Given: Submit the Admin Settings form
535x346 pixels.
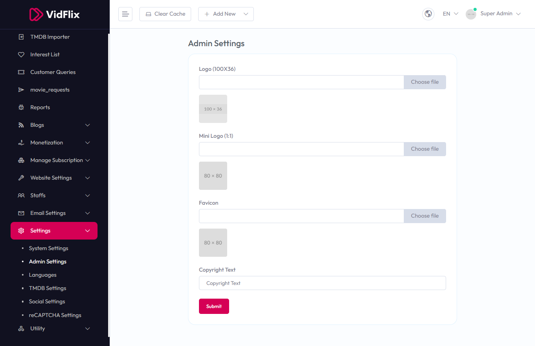Looking at the screenshot, I should coord(214,306).
